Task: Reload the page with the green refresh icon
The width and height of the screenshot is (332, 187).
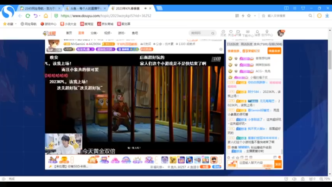Action: point(28,16)
